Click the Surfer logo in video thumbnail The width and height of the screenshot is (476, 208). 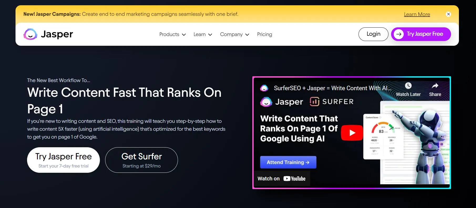pos(332,102)
